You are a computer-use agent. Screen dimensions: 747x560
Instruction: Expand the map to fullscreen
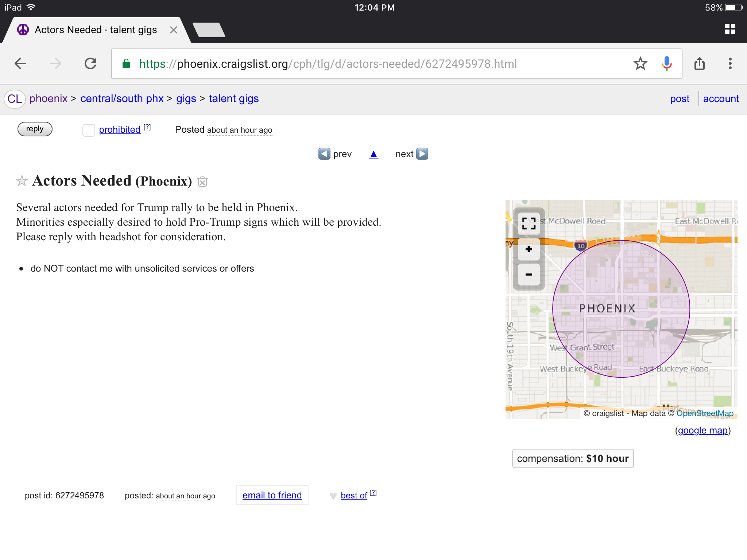pos(529,223)
